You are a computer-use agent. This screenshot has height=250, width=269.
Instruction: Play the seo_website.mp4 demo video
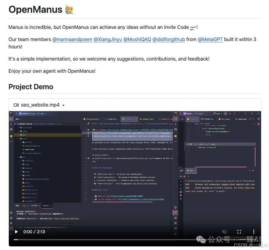pos(16,232)
